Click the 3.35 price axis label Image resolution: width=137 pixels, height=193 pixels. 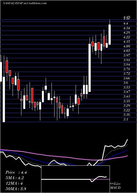(x=127, y=101)
